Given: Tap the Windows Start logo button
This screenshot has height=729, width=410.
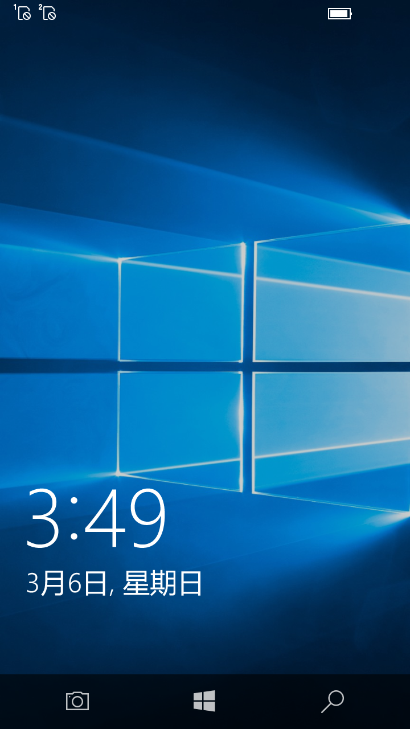Looking at the screenshot, I should (x=204, y=701).
